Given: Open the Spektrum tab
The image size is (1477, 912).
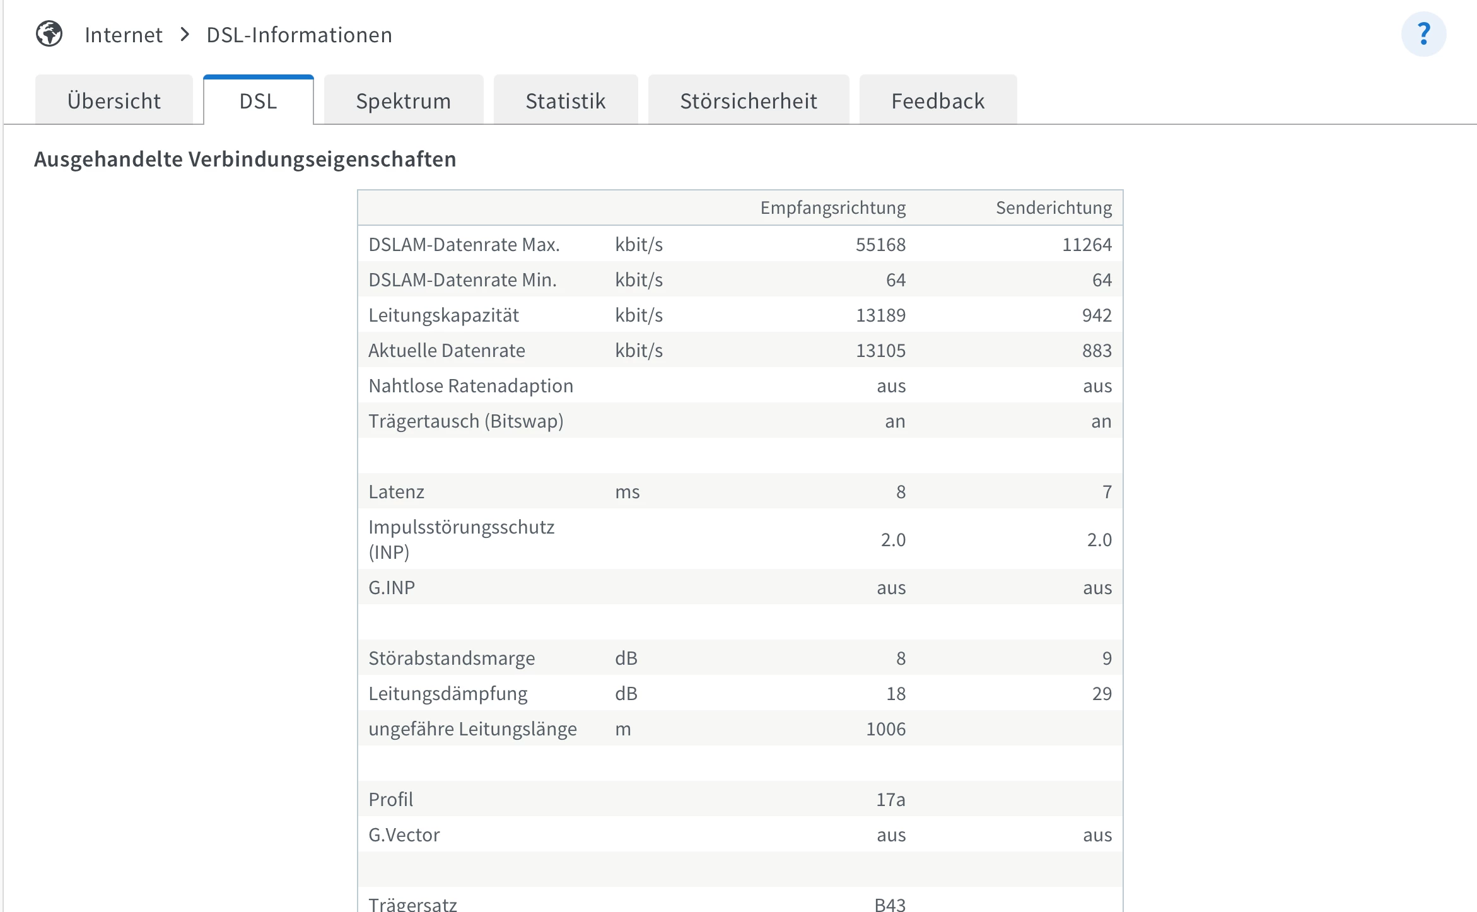Looking at the screenshot, I should click(x=403, y=101).
